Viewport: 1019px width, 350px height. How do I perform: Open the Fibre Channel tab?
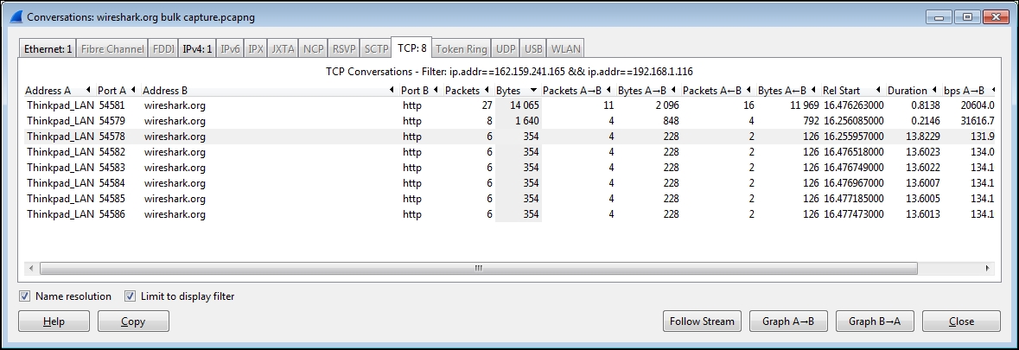[112, 48]
